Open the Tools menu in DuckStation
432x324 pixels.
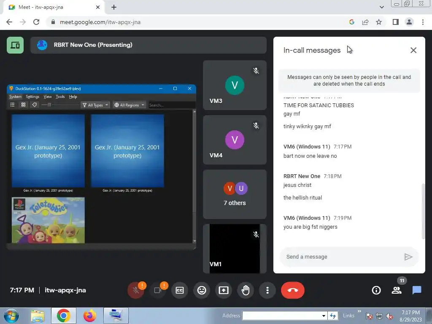click(60, 97)
